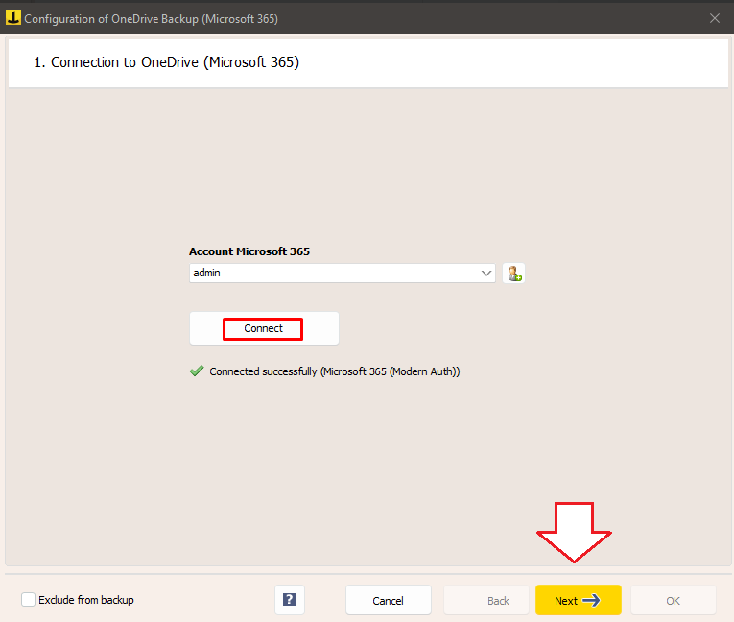The height and width of the screenshot is (622, 734).
Task: Close the configuration dialog window
Action: click(715, 18)
